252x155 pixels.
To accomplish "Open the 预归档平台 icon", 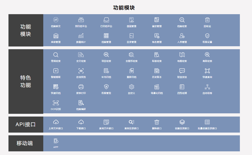I will [81, 20].
